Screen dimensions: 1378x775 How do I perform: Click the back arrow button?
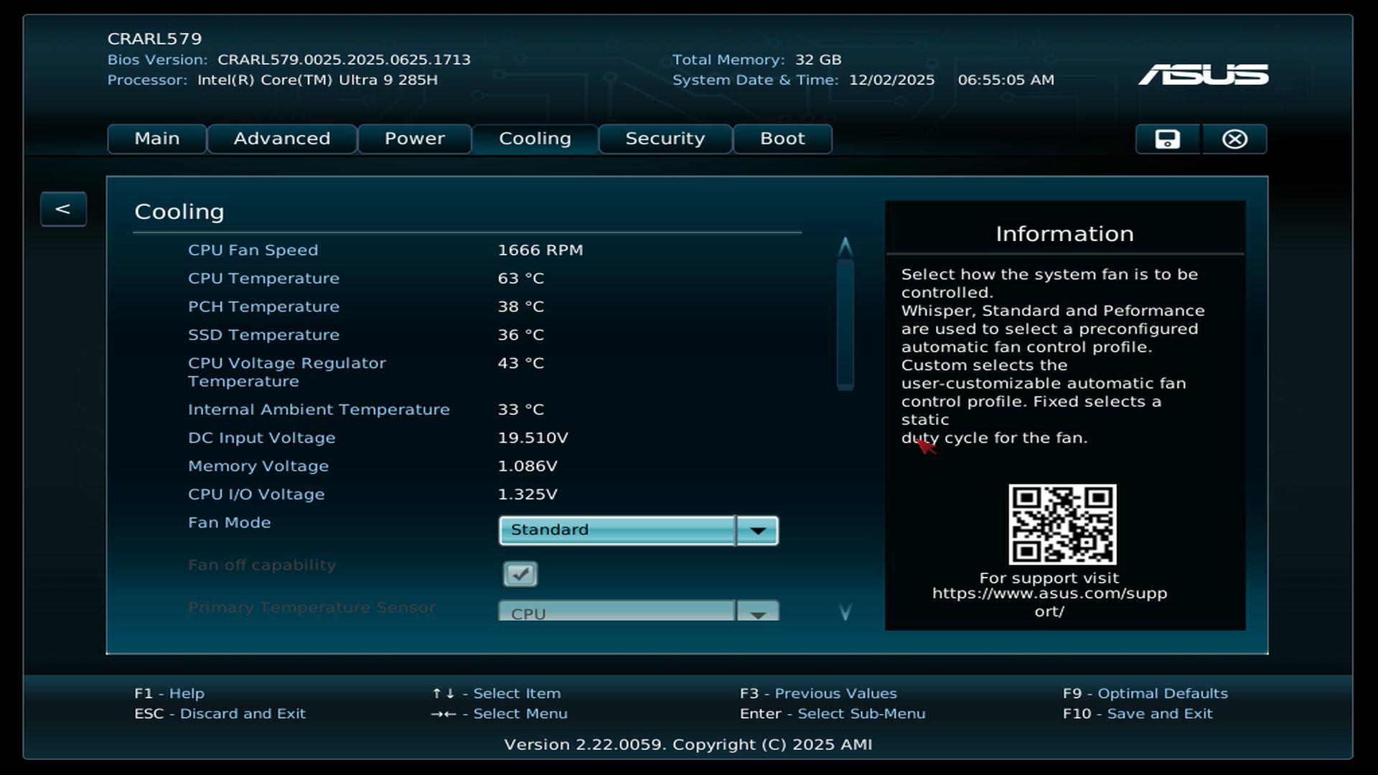63,209
